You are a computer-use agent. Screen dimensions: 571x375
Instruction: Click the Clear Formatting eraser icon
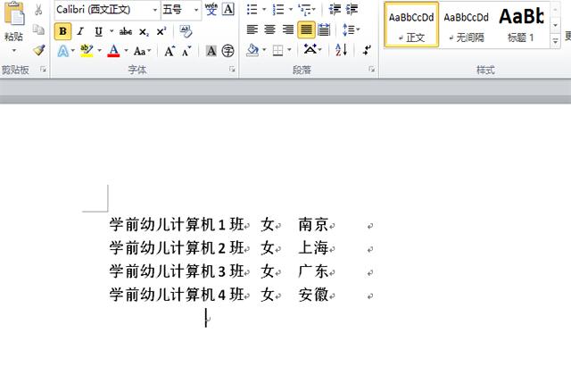click(x=186, y=32)
